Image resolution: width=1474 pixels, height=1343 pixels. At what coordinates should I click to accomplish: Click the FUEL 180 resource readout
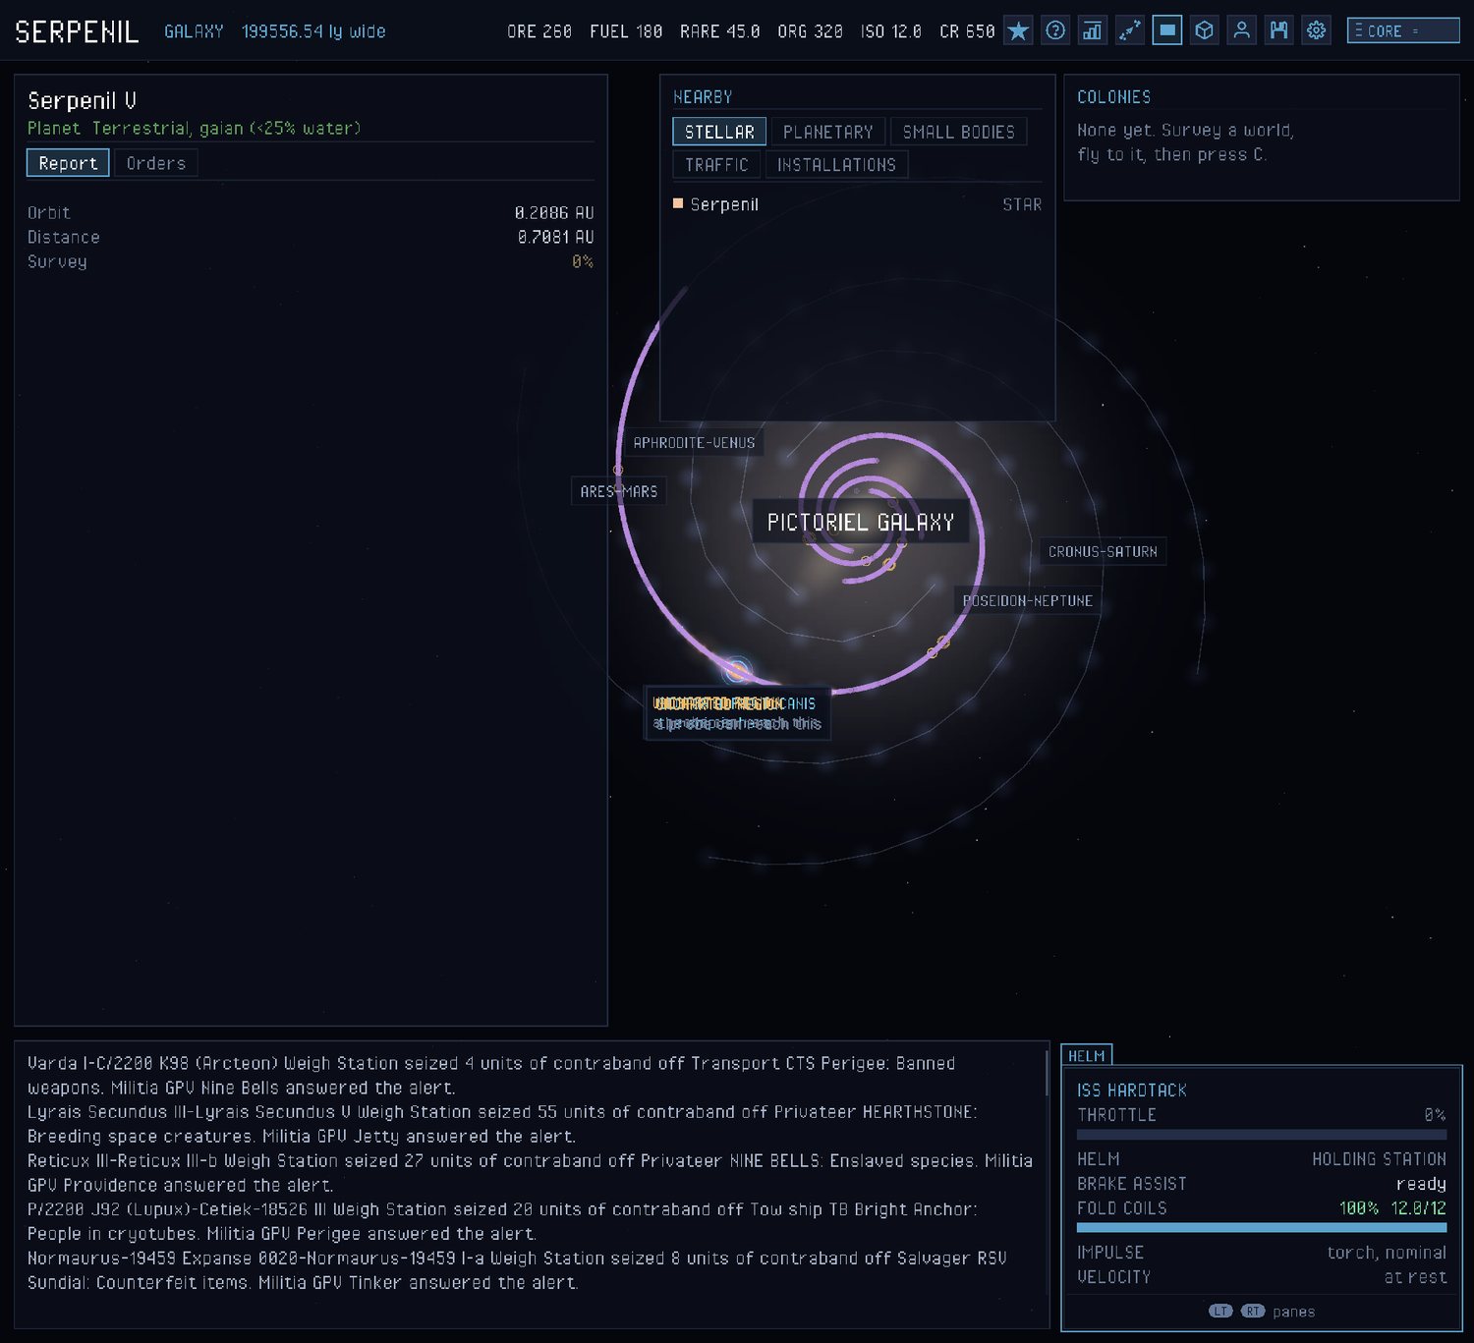[626, 31]
